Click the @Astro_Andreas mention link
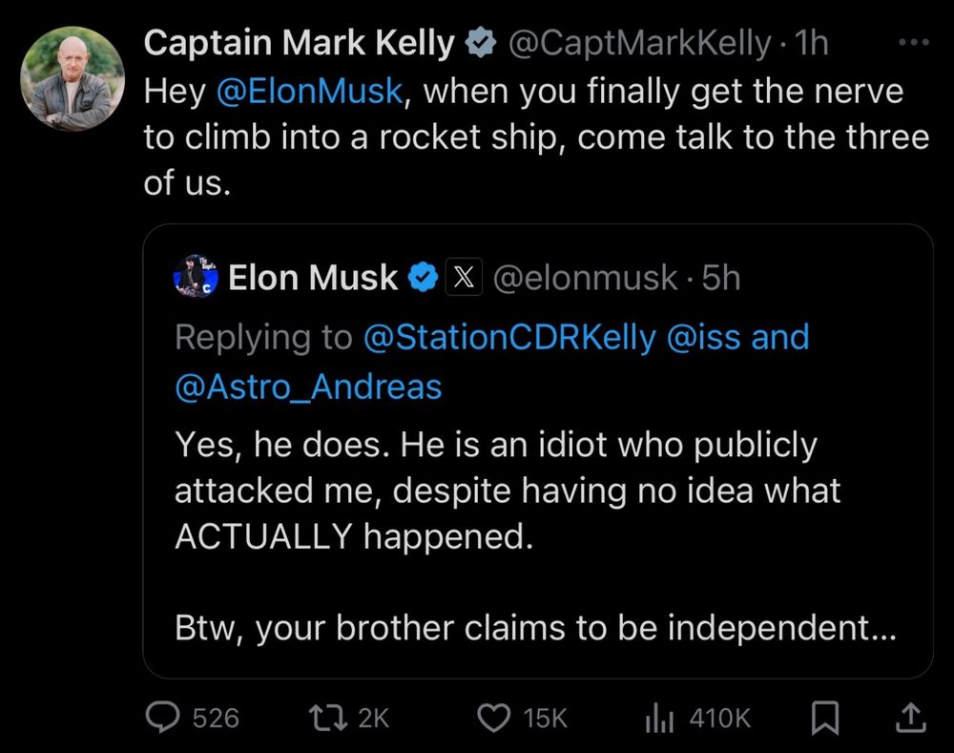 (308, 387)
